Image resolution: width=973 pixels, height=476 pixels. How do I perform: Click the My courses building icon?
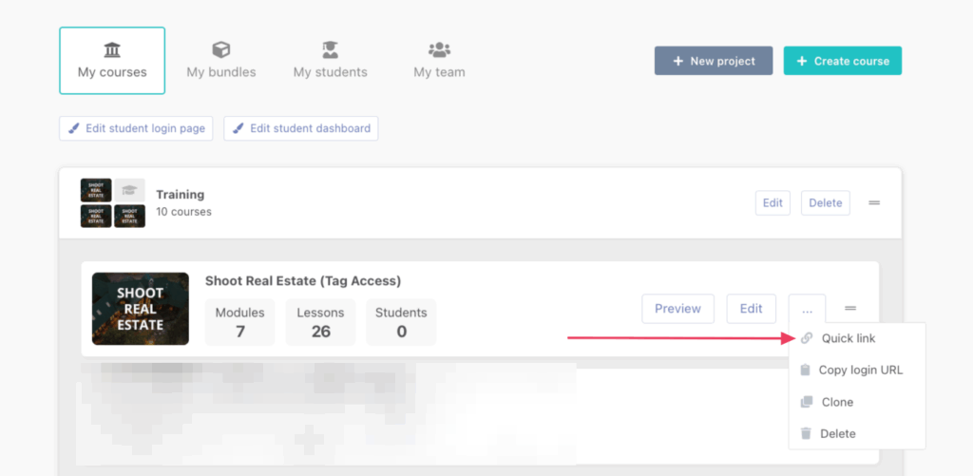pos(112,49)
